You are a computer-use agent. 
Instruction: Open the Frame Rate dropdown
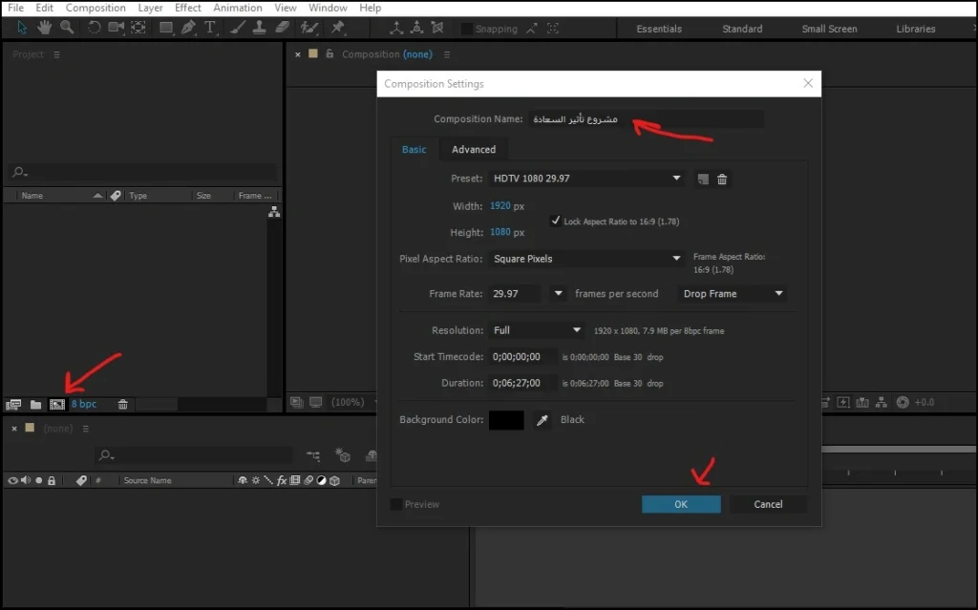[557, 293]
